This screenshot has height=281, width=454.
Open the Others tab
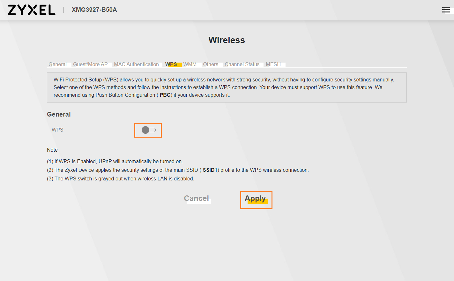[x=211, y=64]
